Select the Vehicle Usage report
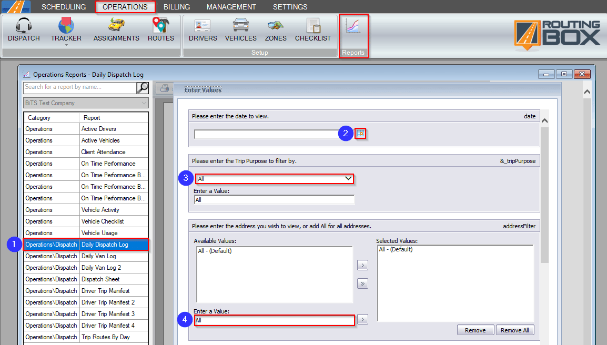Viewport: 607px width, 345px height. [x=86, y=233]
